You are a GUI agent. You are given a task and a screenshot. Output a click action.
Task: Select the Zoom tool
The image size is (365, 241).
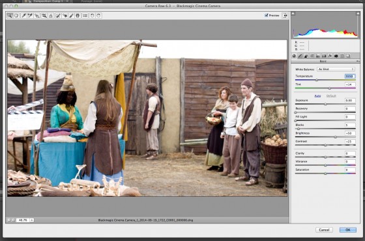point(10,16)
